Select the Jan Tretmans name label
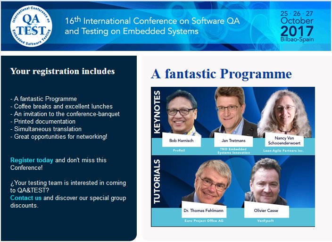This screenshot has height=242, width=332. click(x=233, y=140)
